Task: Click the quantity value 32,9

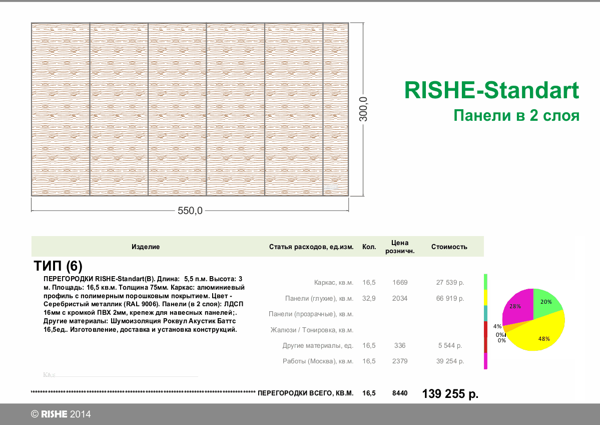Action: coord(369,298)
